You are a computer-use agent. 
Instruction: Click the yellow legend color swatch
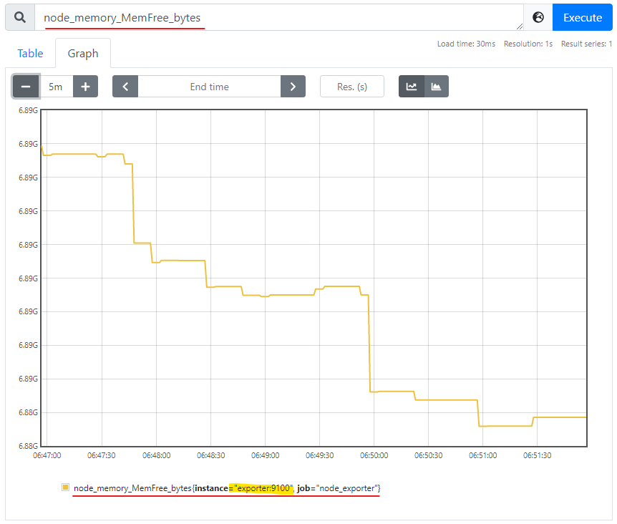coord(66,487)
